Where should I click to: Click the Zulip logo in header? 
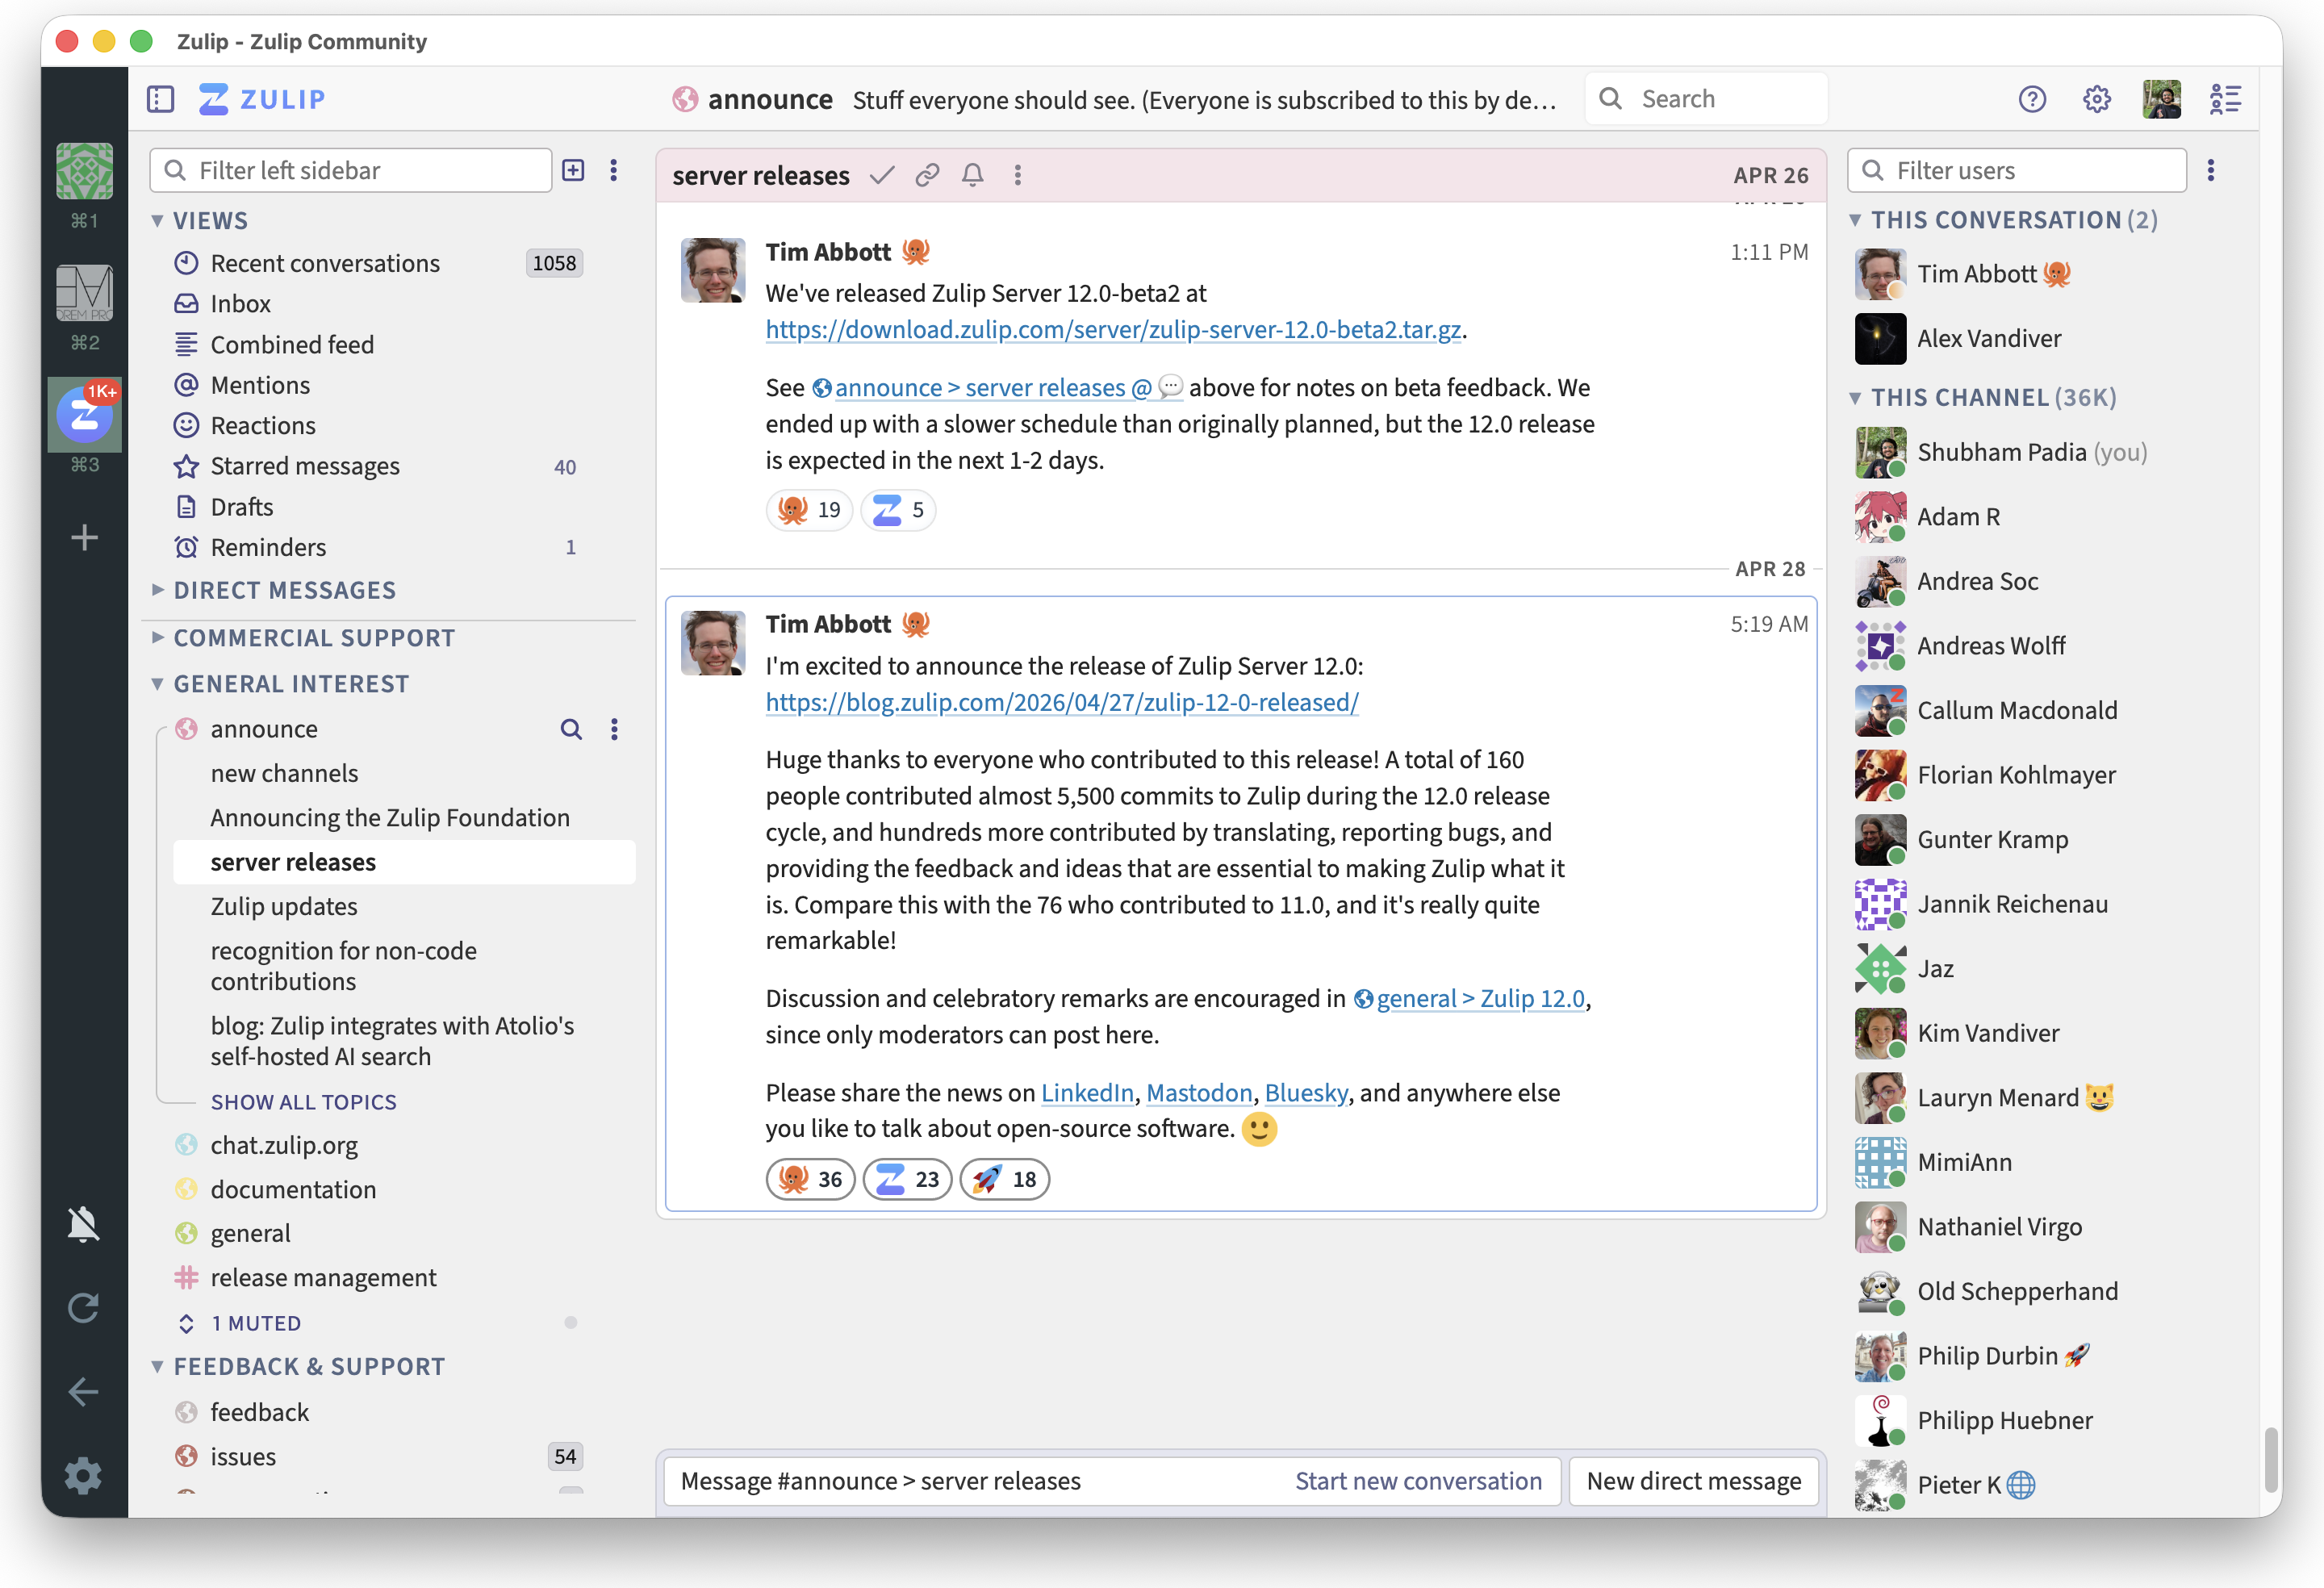262,99
